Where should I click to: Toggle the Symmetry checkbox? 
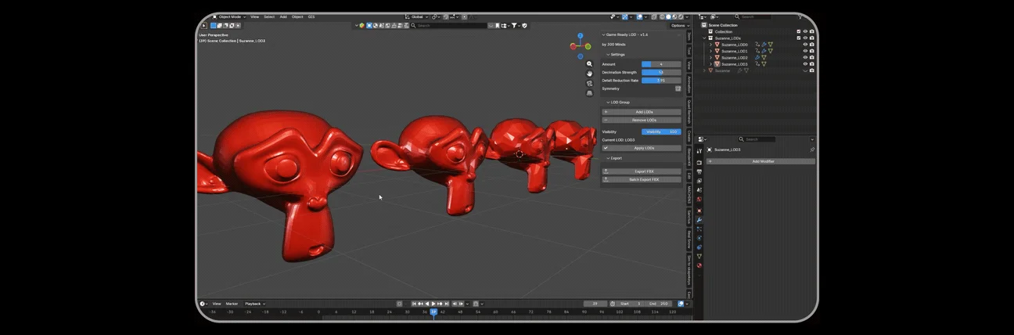coord(678,88)
